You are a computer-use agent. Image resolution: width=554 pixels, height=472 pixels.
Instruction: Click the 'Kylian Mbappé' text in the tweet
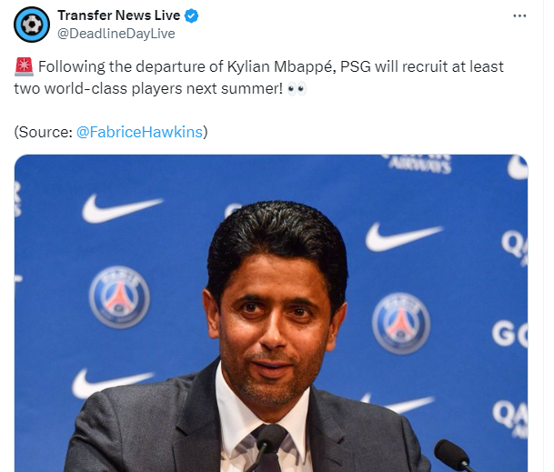(281, 66)
